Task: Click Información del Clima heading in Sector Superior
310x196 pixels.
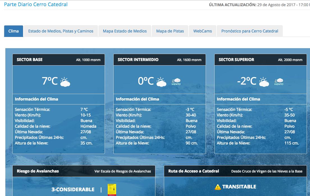Action: coord(238,99)
